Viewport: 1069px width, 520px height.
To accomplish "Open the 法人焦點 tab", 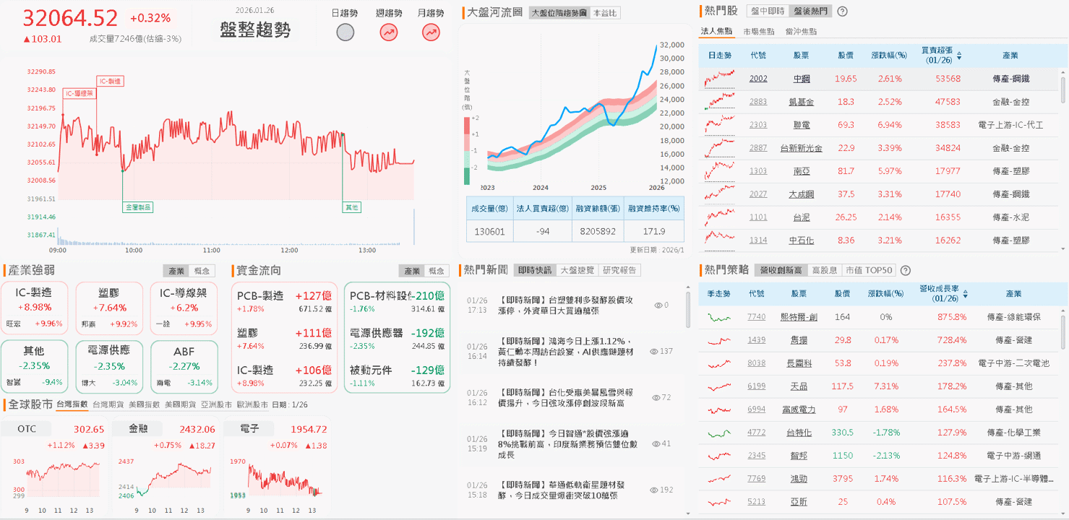I will coord(717,32).
